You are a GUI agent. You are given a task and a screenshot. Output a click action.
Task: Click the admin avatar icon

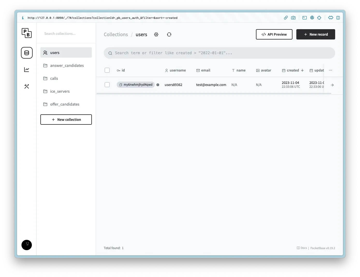pos(27,245)
